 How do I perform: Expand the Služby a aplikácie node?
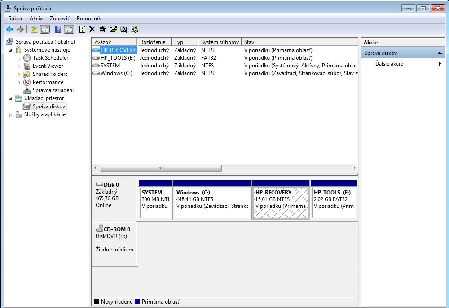click(x=10, y=114)
